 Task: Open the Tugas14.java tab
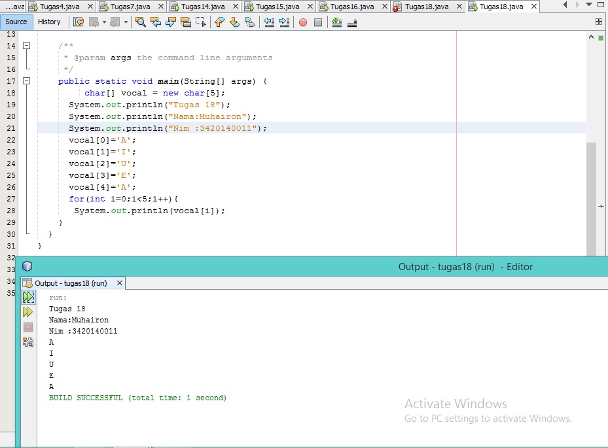click(x=203, y=6)
